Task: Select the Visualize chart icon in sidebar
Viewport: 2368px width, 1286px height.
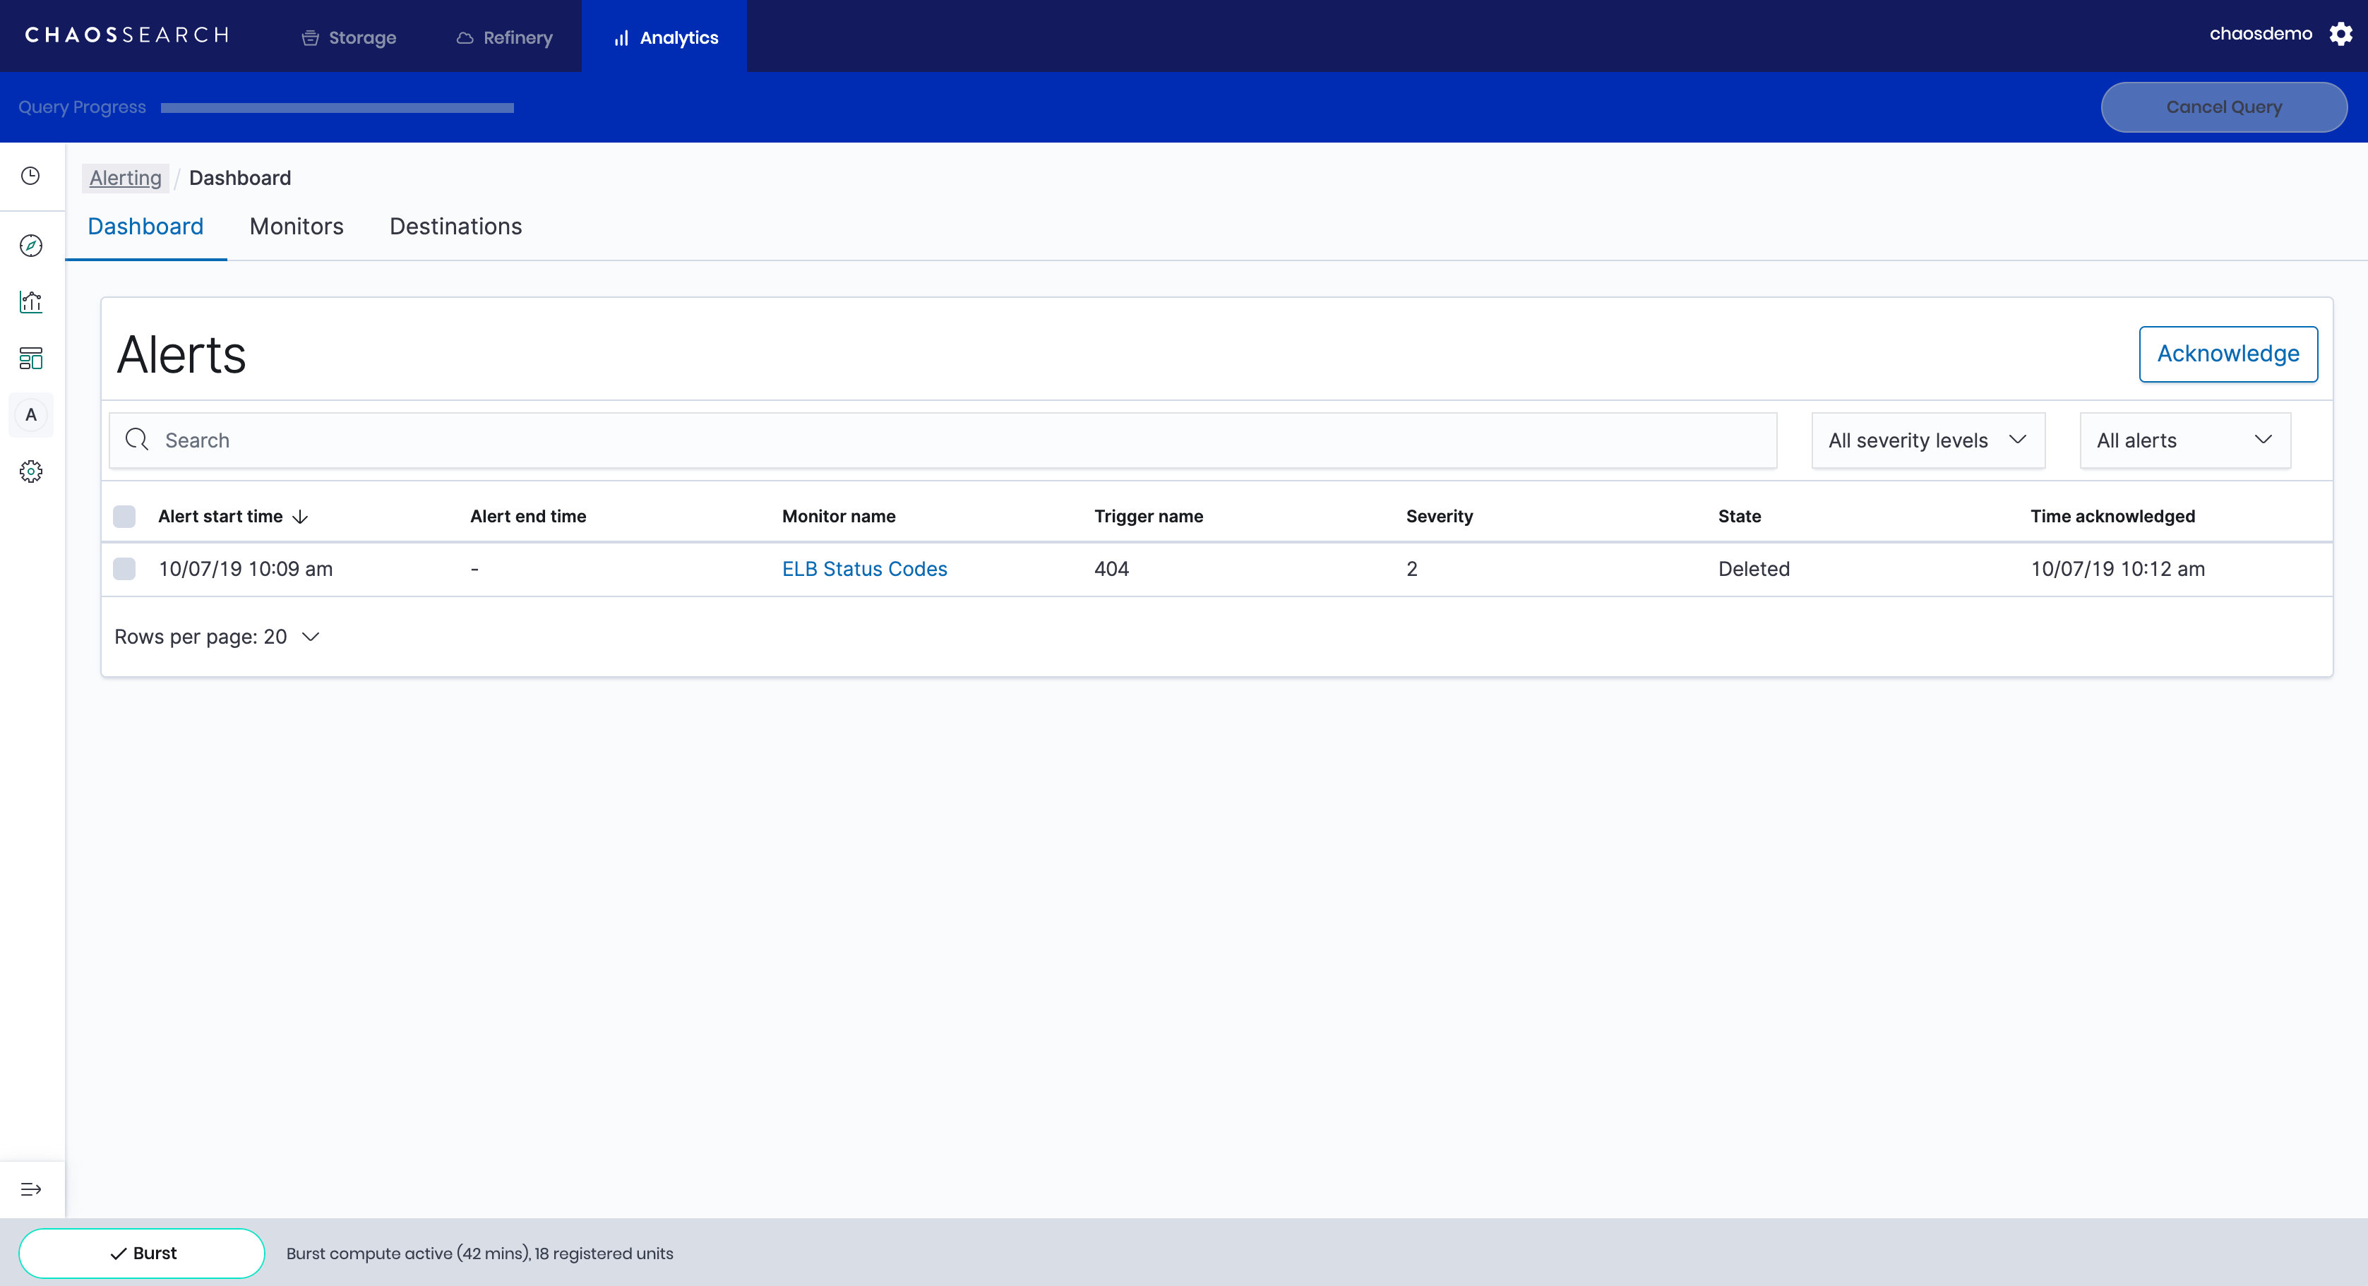Action: 30,301
